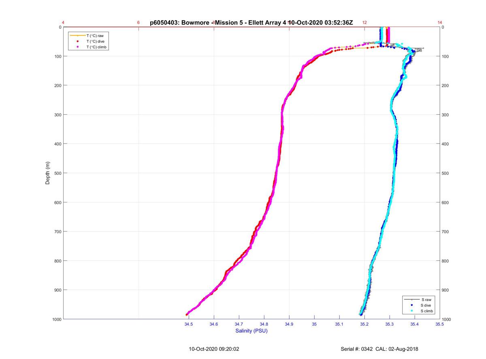This screenshot has height=359, width=486.
Task: Click the salinity tick label 34.6
Action: coord(214,324)
